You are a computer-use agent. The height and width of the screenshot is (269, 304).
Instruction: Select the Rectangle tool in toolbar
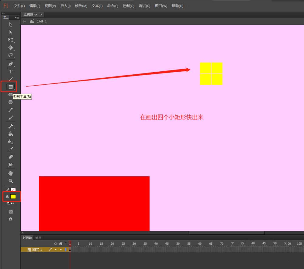coord(11,87)
